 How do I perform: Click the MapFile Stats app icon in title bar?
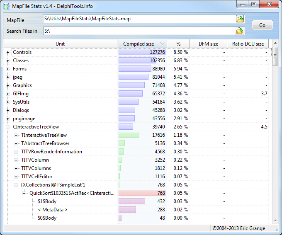(7, 6)
